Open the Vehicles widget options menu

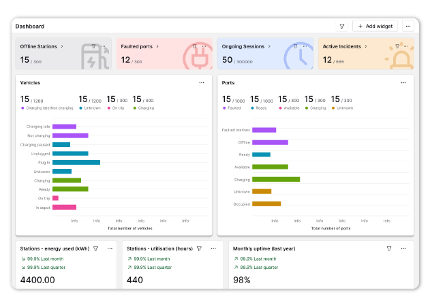click(x=202, y=82)
